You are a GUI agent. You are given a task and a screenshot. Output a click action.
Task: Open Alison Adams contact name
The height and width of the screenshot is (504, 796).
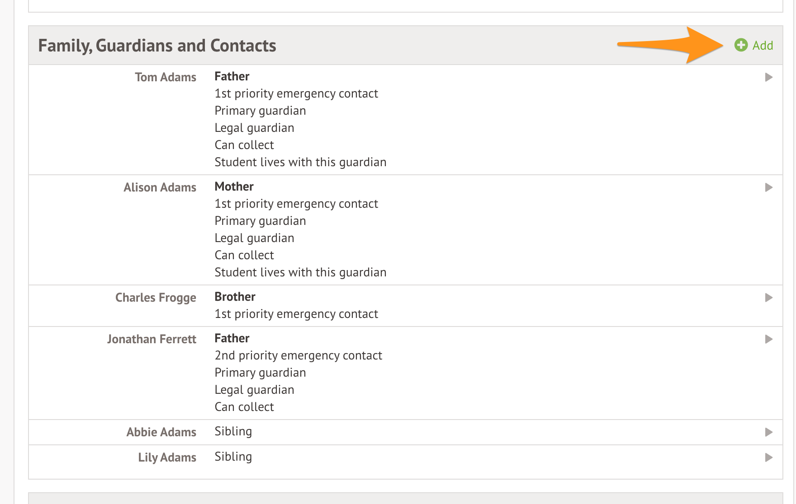coord(160,187)
